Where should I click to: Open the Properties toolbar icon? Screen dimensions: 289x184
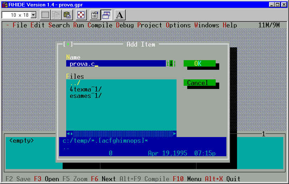(x=95, y=15)
